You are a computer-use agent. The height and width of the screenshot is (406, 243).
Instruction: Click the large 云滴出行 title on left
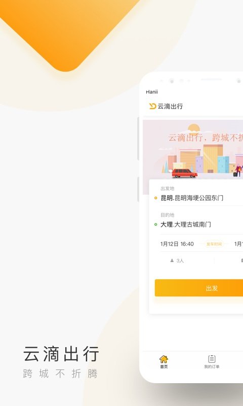click(61, 354)
